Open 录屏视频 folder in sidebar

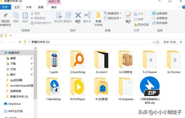14,91
